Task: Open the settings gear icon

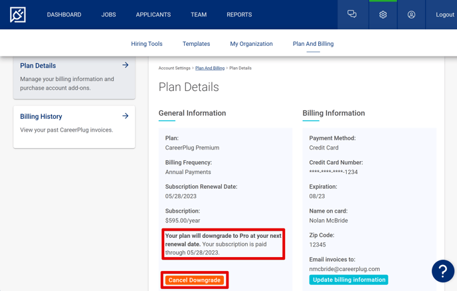Action: [383, 15]
